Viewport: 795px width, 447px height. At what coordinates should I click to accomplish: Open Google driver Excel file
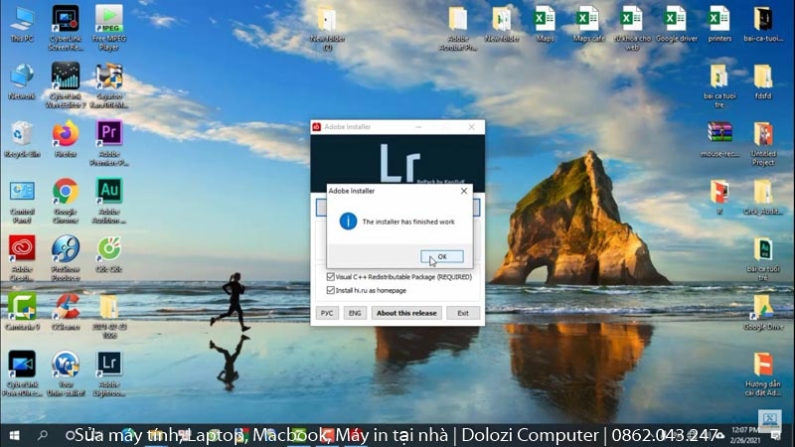677,24
